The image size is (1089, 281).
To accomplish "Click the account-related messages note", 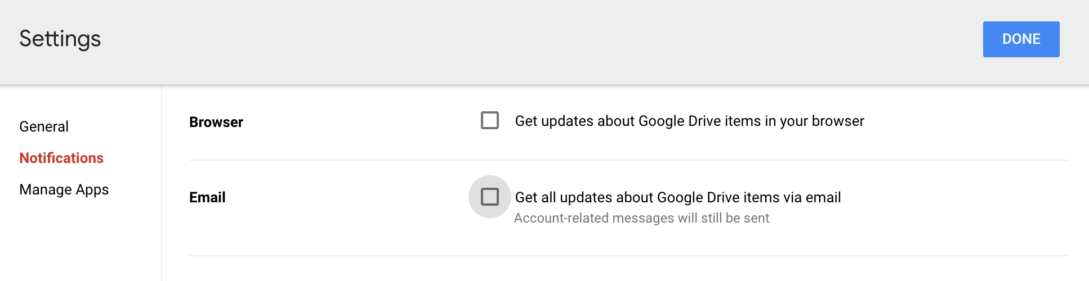I will click(x=641, y=218).
